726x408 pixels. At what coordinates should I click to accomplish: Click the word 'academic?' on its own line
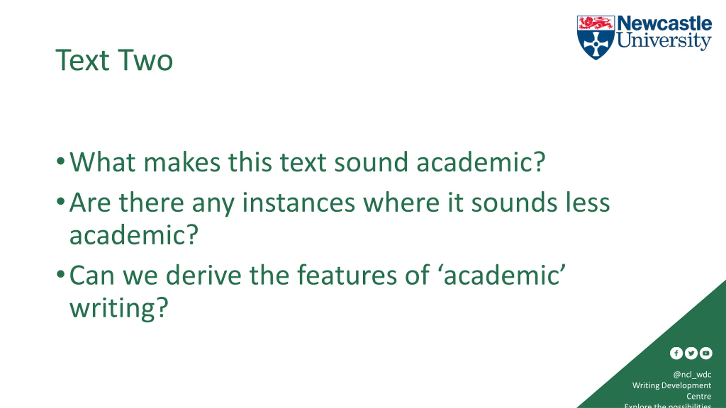tap(134, 235)
